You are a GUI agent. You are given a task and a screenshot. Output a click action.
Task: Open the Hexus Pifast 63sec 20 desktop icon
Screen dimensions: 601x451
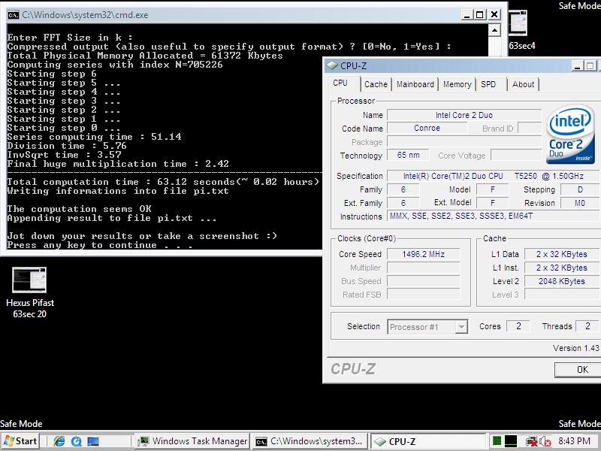(30, 293)
